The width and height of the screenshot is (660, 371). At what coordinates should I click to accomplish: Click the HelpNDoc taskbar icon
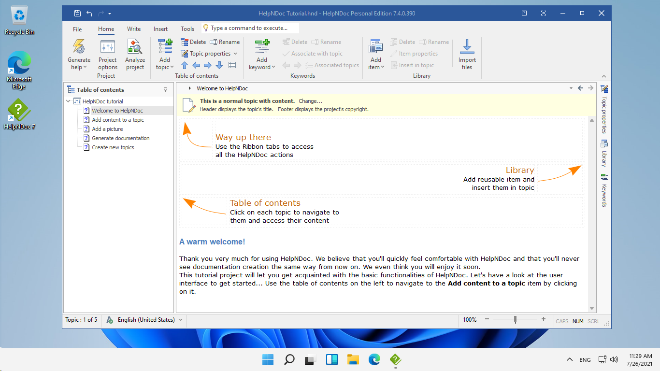click(x=396, y=359)
